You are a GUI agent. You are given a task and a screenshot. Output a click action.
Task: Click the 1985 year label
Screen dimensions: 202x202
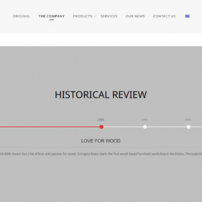[100, 120]
